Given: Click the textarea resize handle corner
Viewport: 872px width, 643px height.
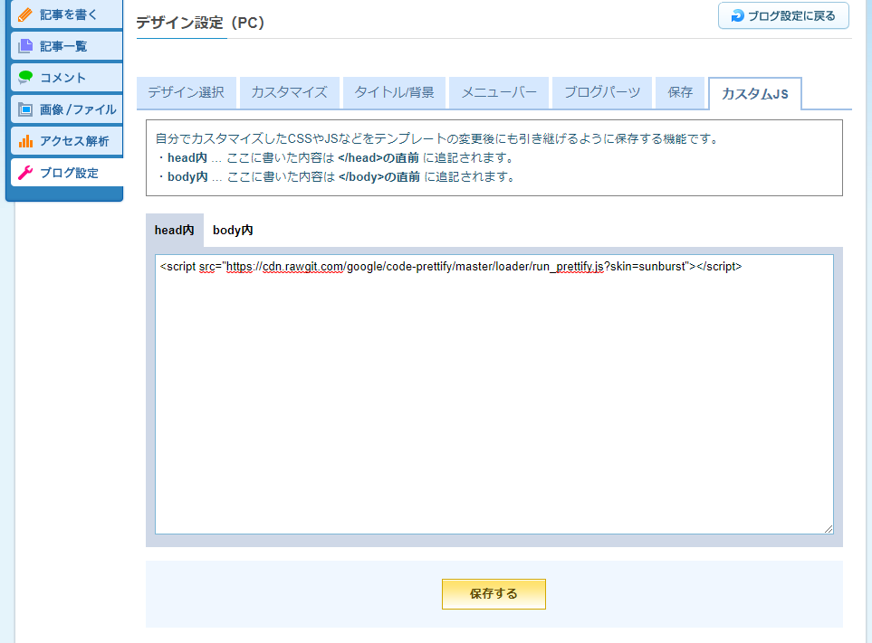Looking at the screenshot, I should tap(828, 529).
